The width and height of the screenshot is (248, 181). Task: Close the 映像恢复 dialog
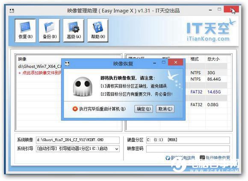(176, 62)
